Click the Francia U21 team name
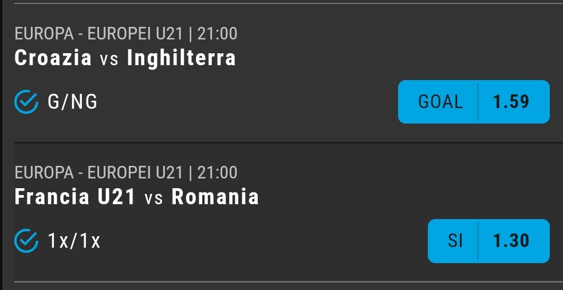563x290 pixels. pos(75,197)
